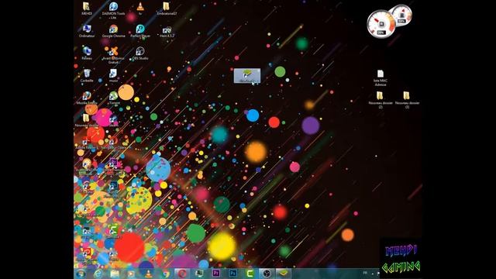Open VLC from the taskbar
The width and height of the screenshot is (496, 279).
148,274
